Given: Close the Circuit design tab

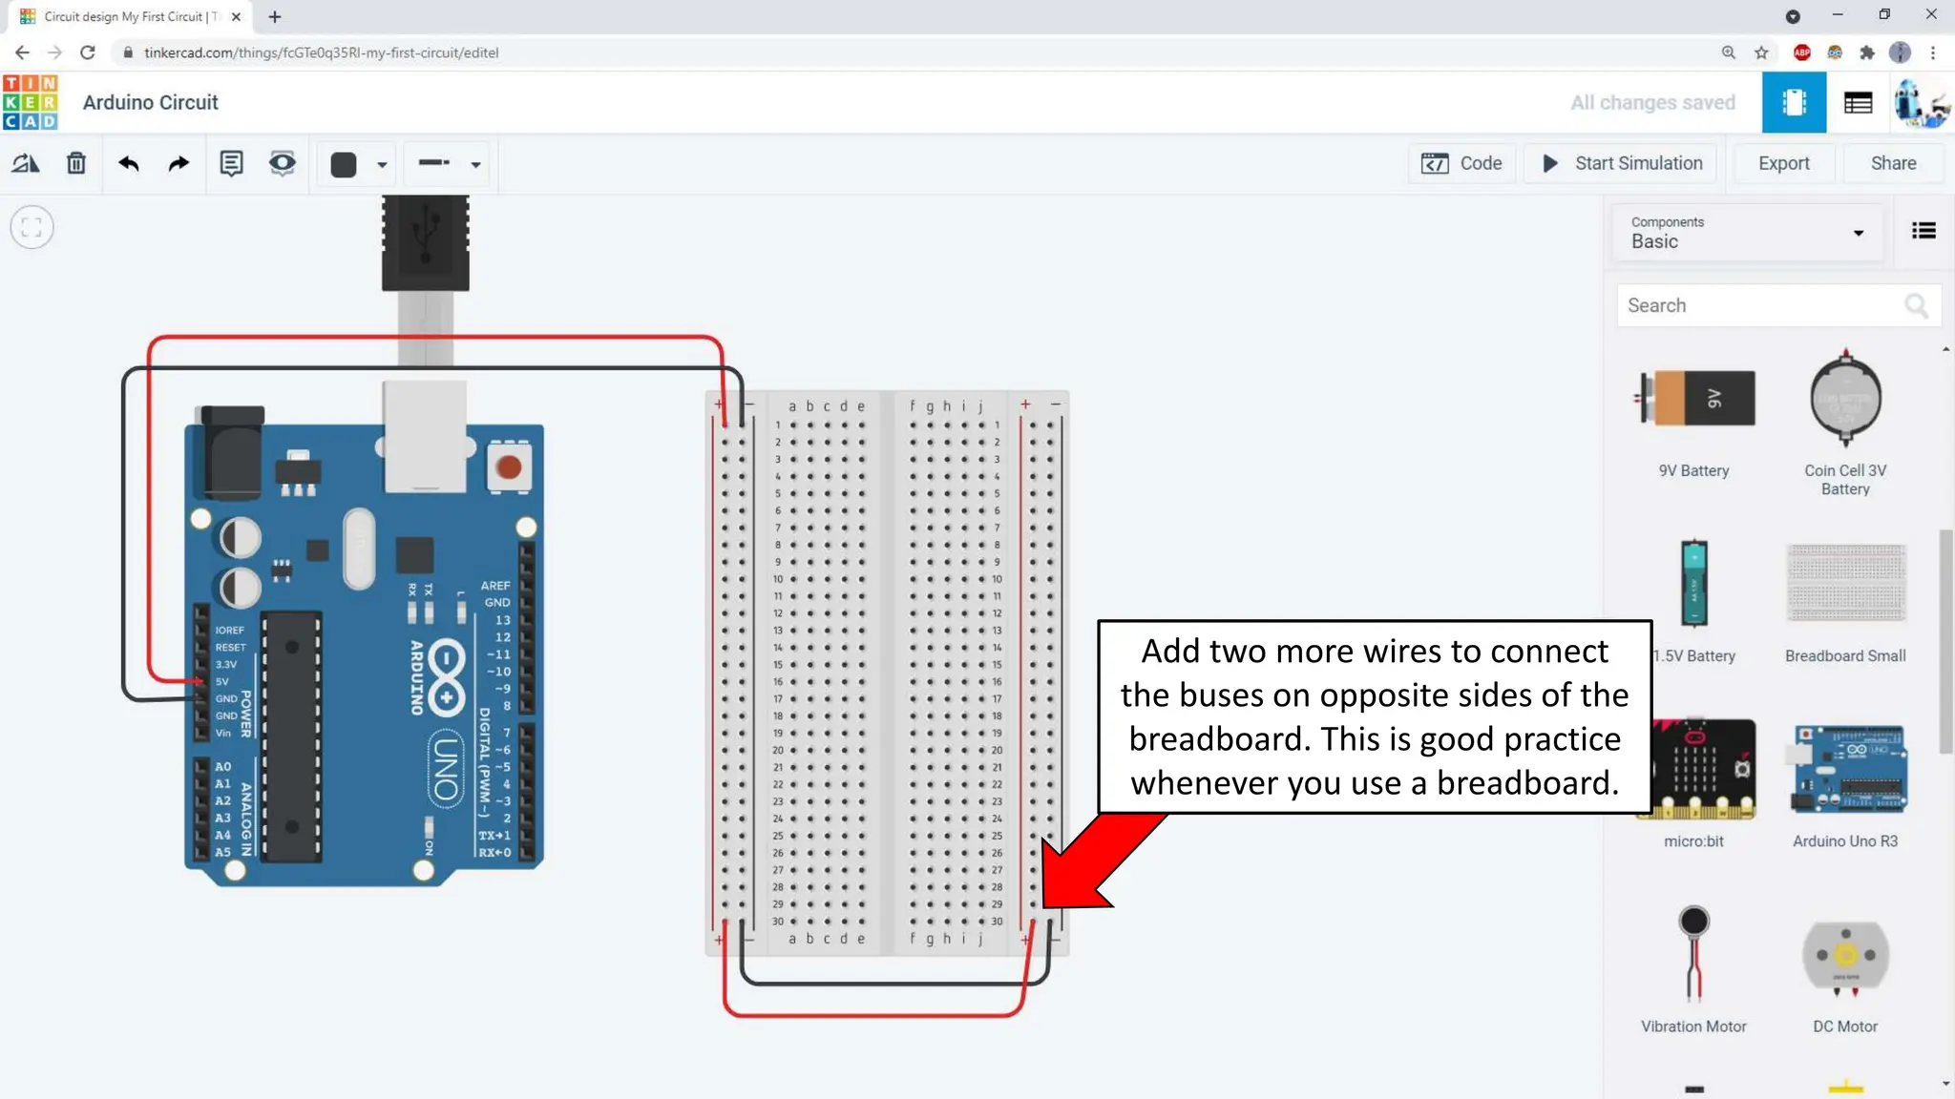Looking at the screenshot, I should click(x=236, y=16).
